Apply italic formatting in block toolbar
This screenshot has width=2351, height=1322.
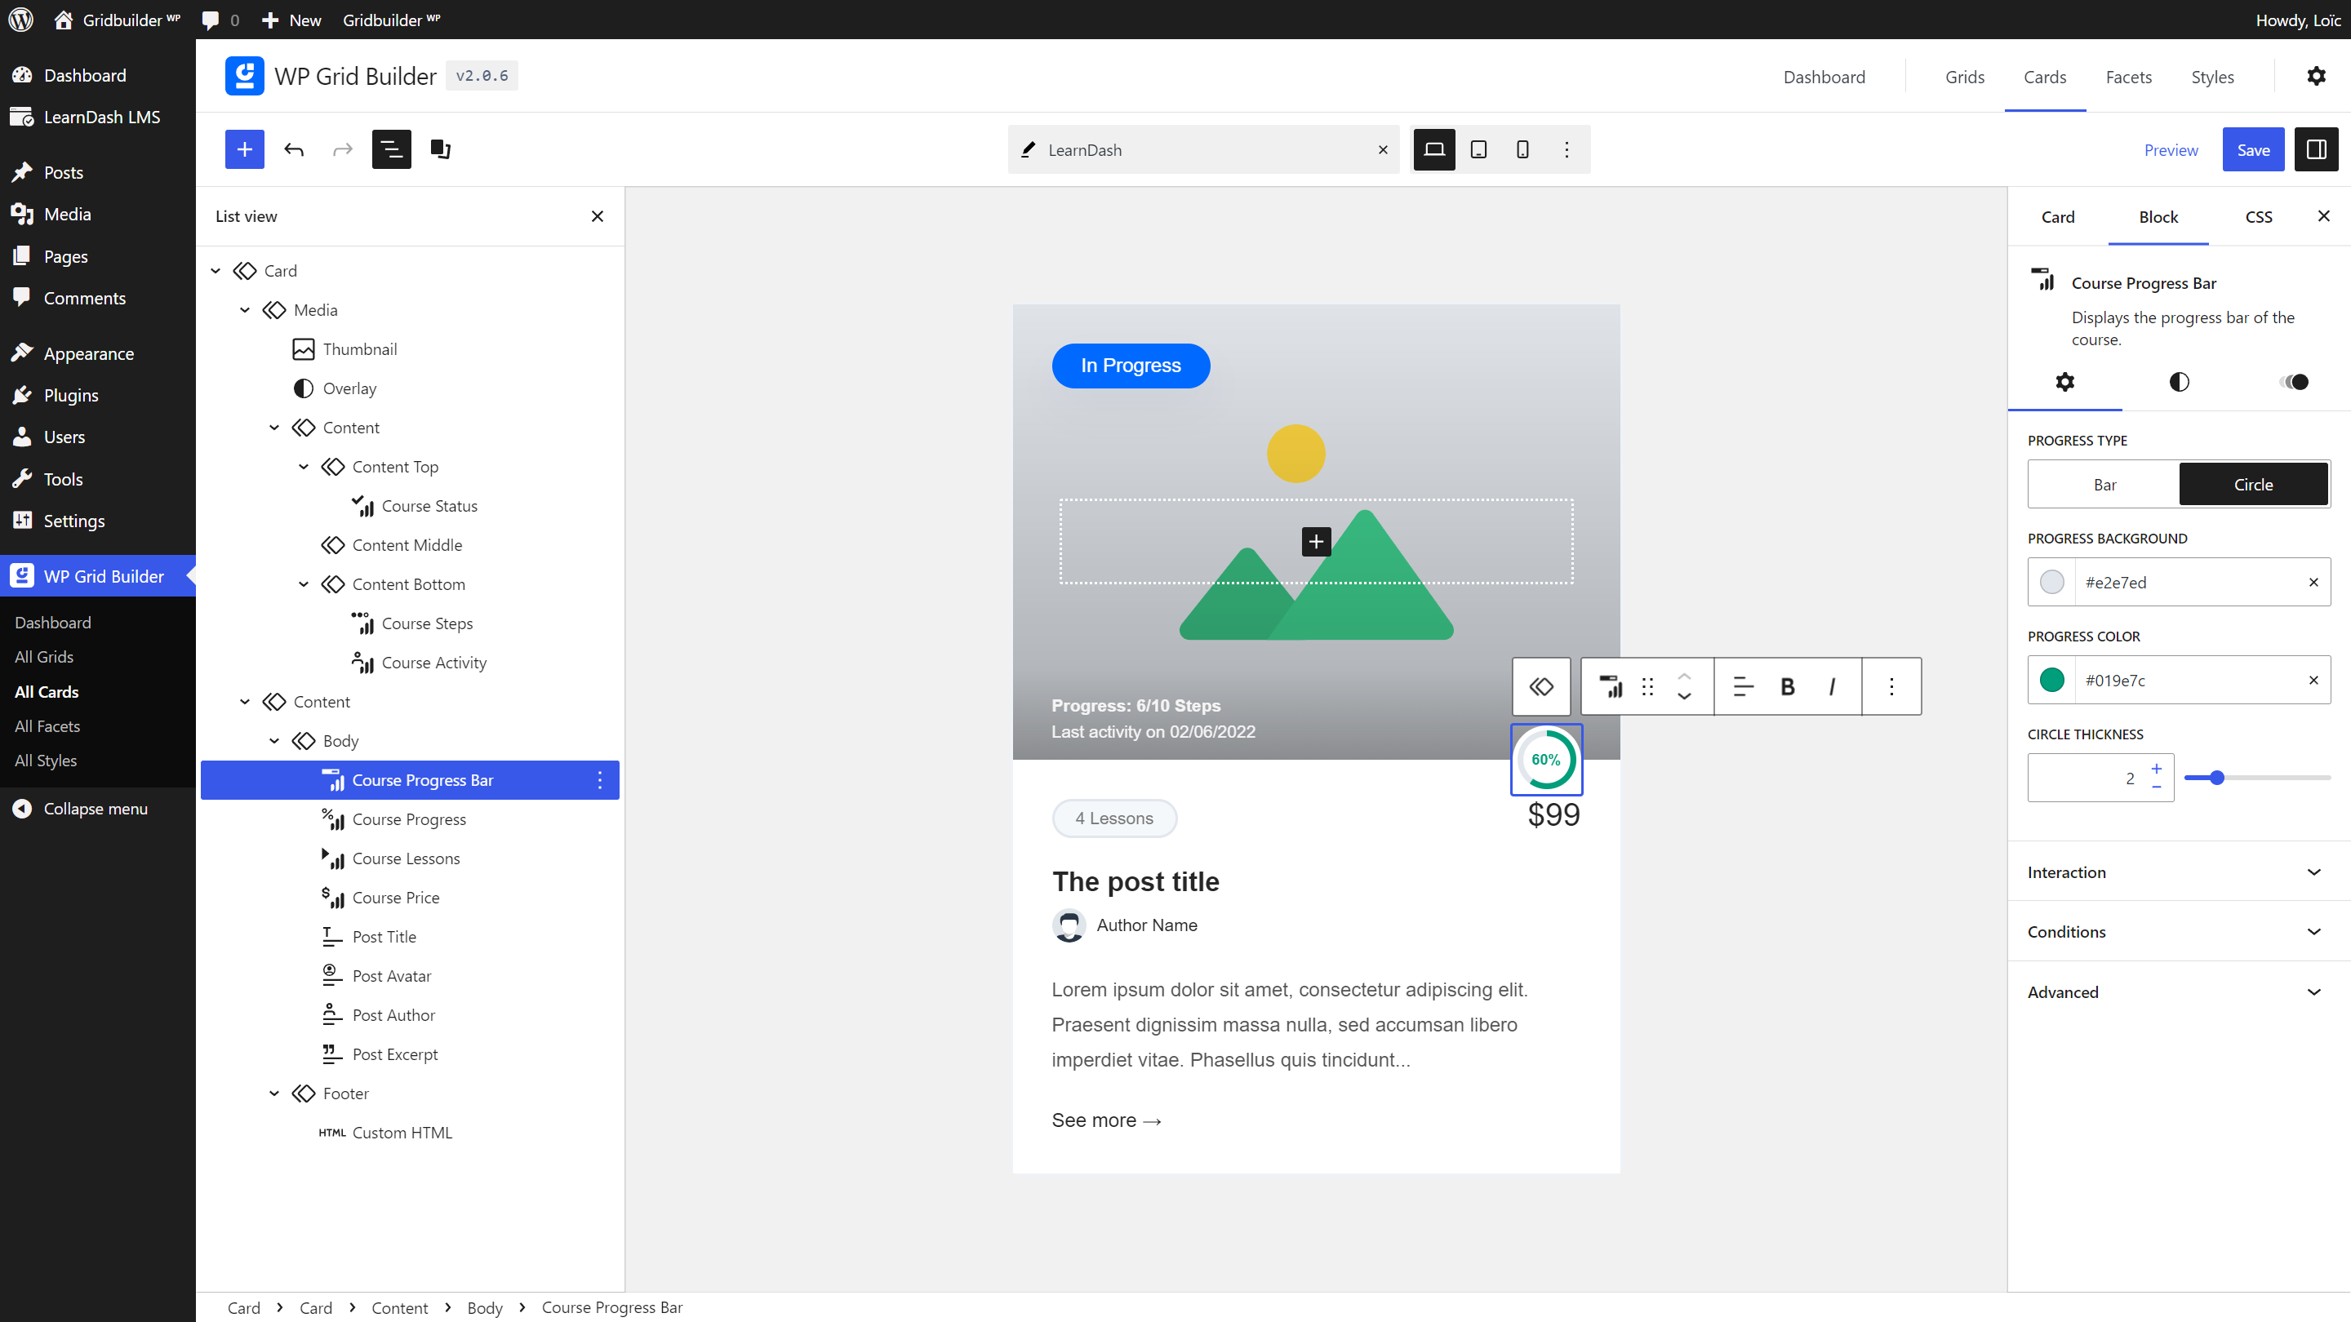click(x=1831, y=686)
